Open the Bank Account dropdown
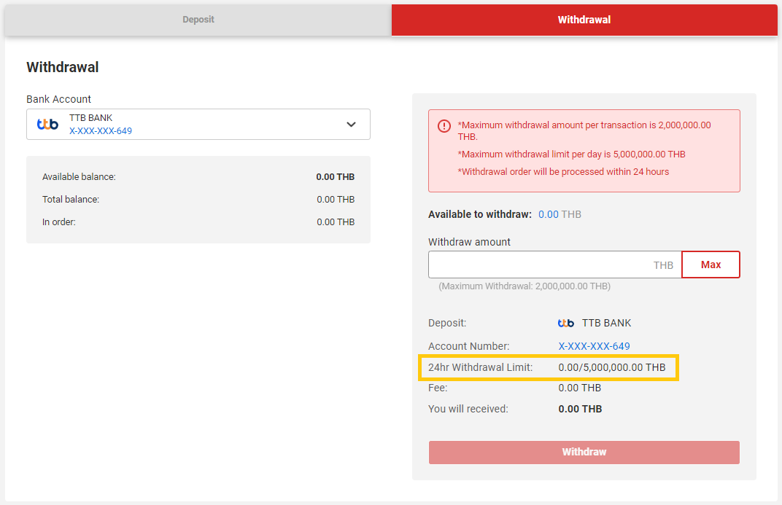Viewport: 782px width, 505px height. (x=198, y=124)
